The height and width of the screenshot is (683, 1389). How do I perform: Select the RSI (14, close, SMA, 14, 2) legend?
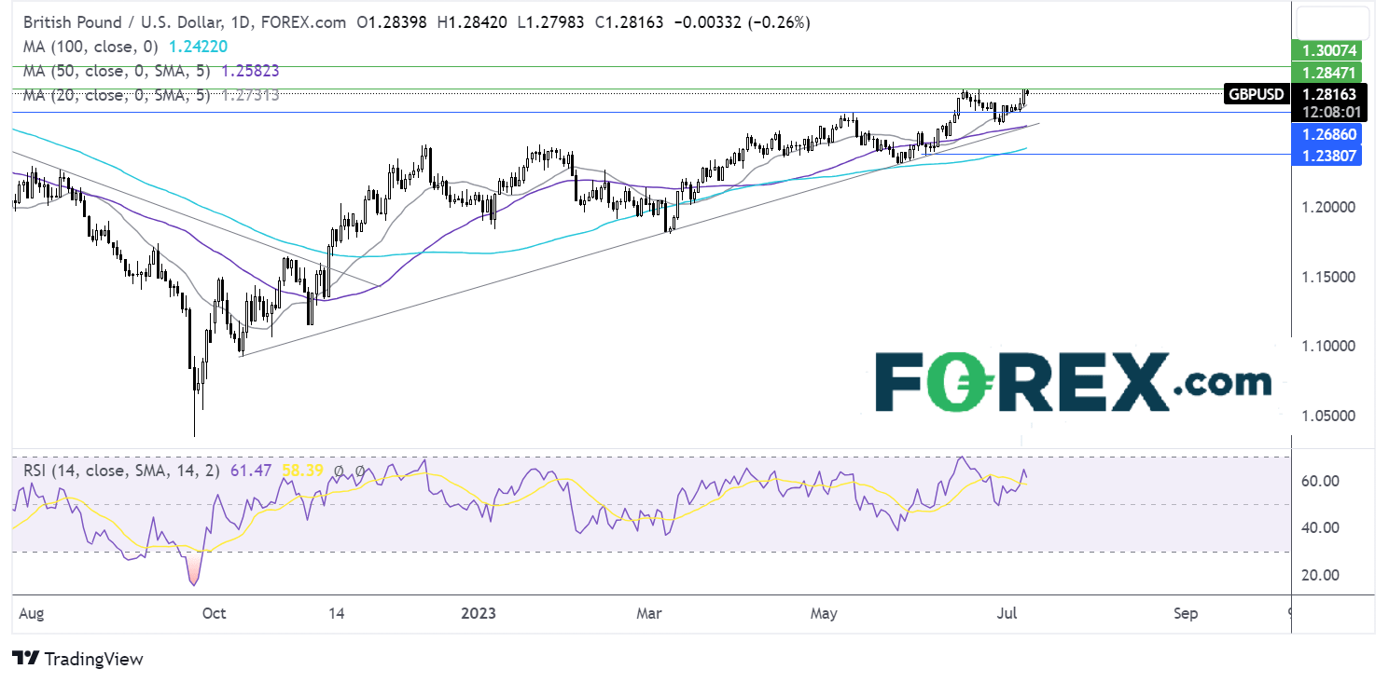[x=119, y=471]
